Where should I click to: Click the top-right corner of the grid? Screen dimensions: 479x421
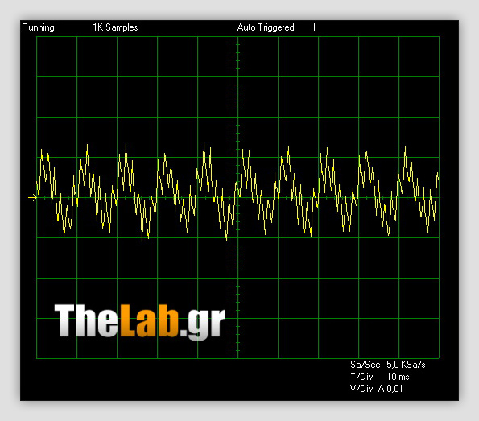coord(440,37)
